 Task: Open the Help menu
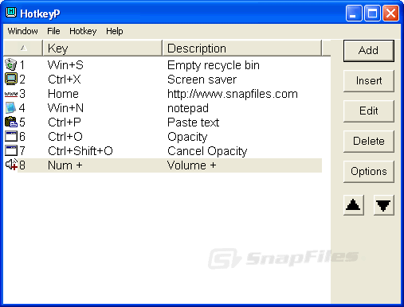(115, 31)
